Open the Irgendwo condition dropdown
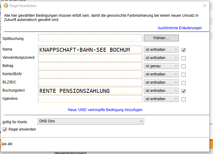This screenshot has width=213, height=154. (x=161, y=99)
